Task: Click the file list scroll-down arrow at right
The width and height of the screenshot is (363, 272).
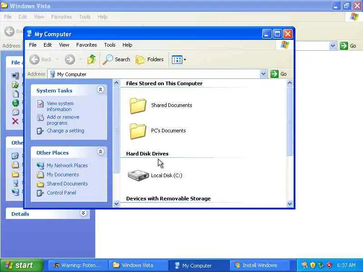Action: (x=289, y=204)
